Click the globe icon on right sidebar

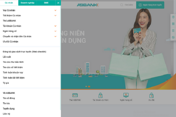tap(173, 37)
